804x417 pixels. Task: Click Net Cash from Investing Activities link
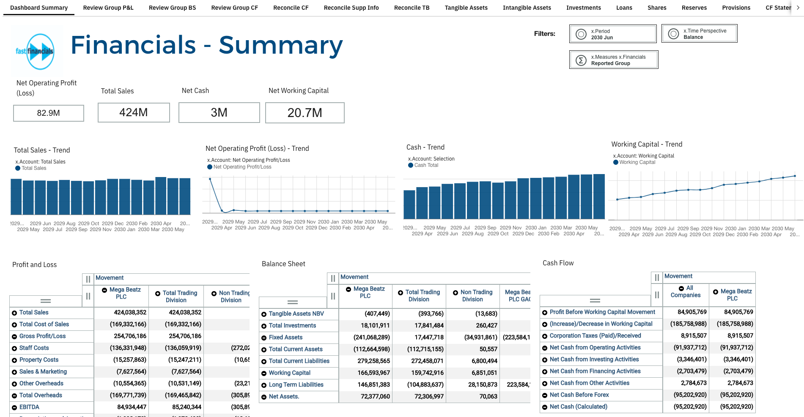coord(594,360)
